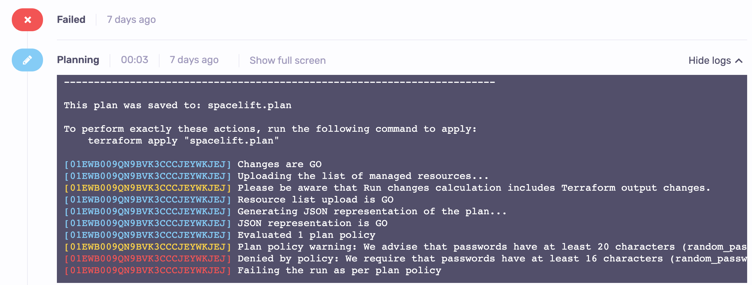Click the Planning phase's 7 days ago timestamp
This screenshot has height=285, width=752.
coord(194,60)
